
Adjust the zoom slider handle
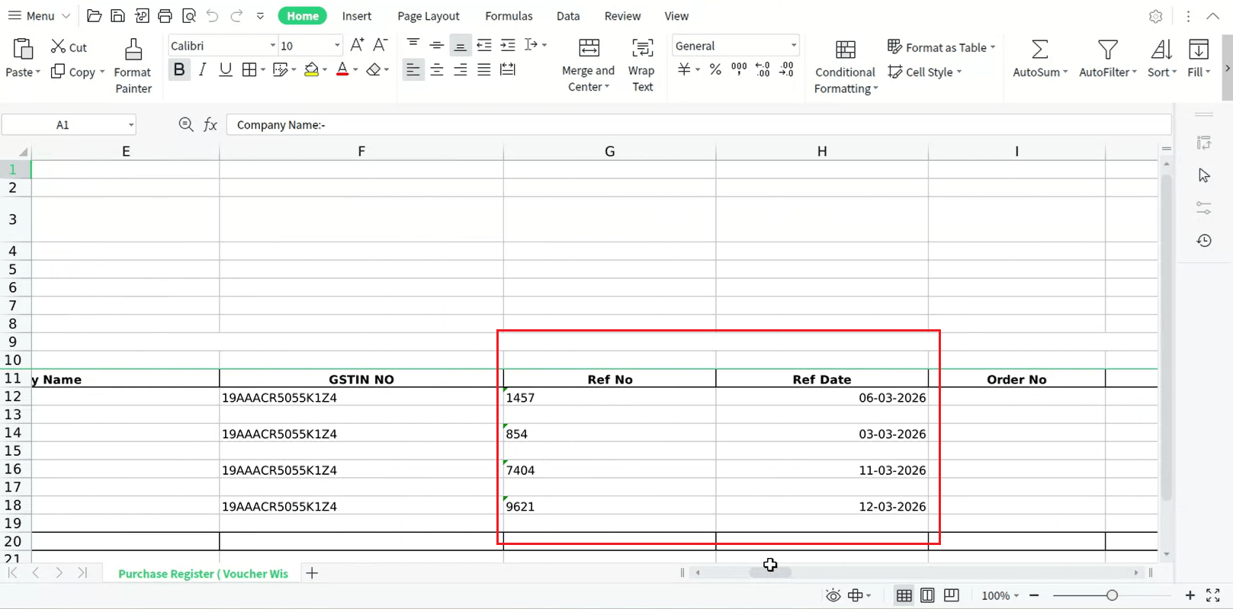click(x=1112, y=595)
